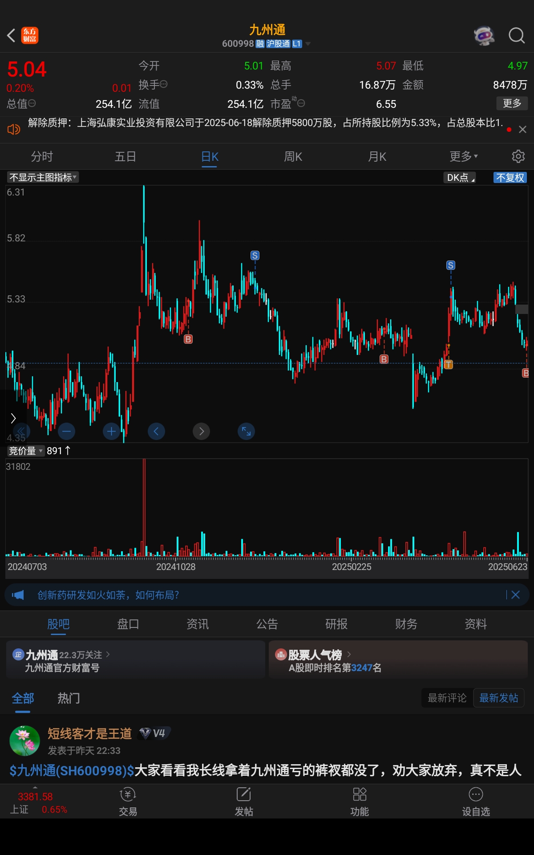Toggle 不复权 adjustment option
Viewport: 534px width, 855px height.
click(x=510, y=177)
